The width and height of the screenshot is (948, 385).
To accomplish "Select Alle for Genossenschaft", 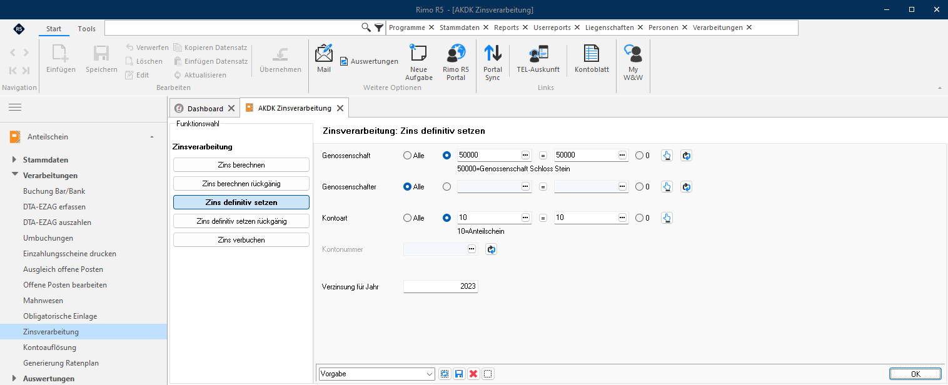I will click(414, 155).
